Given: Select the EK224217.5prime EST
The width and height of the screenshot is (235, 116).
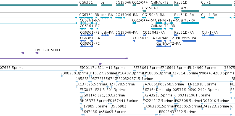Looking at the screenshot, I should coord(144,104).
